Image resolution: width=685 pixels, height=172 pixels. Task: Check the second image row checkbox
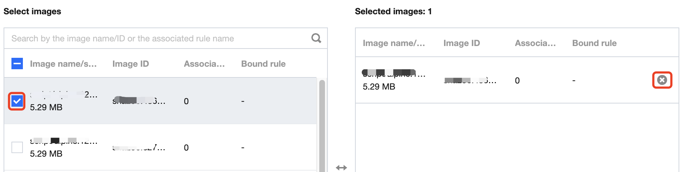click(17, 147)
